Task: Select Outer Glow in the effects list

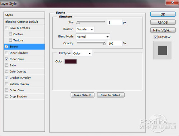Action: coord(24,90)
